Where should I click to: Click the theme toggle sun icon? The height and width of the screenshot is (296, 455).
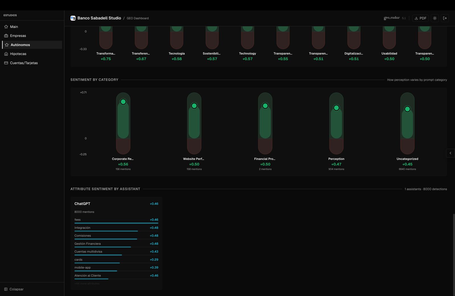point(435,18)
